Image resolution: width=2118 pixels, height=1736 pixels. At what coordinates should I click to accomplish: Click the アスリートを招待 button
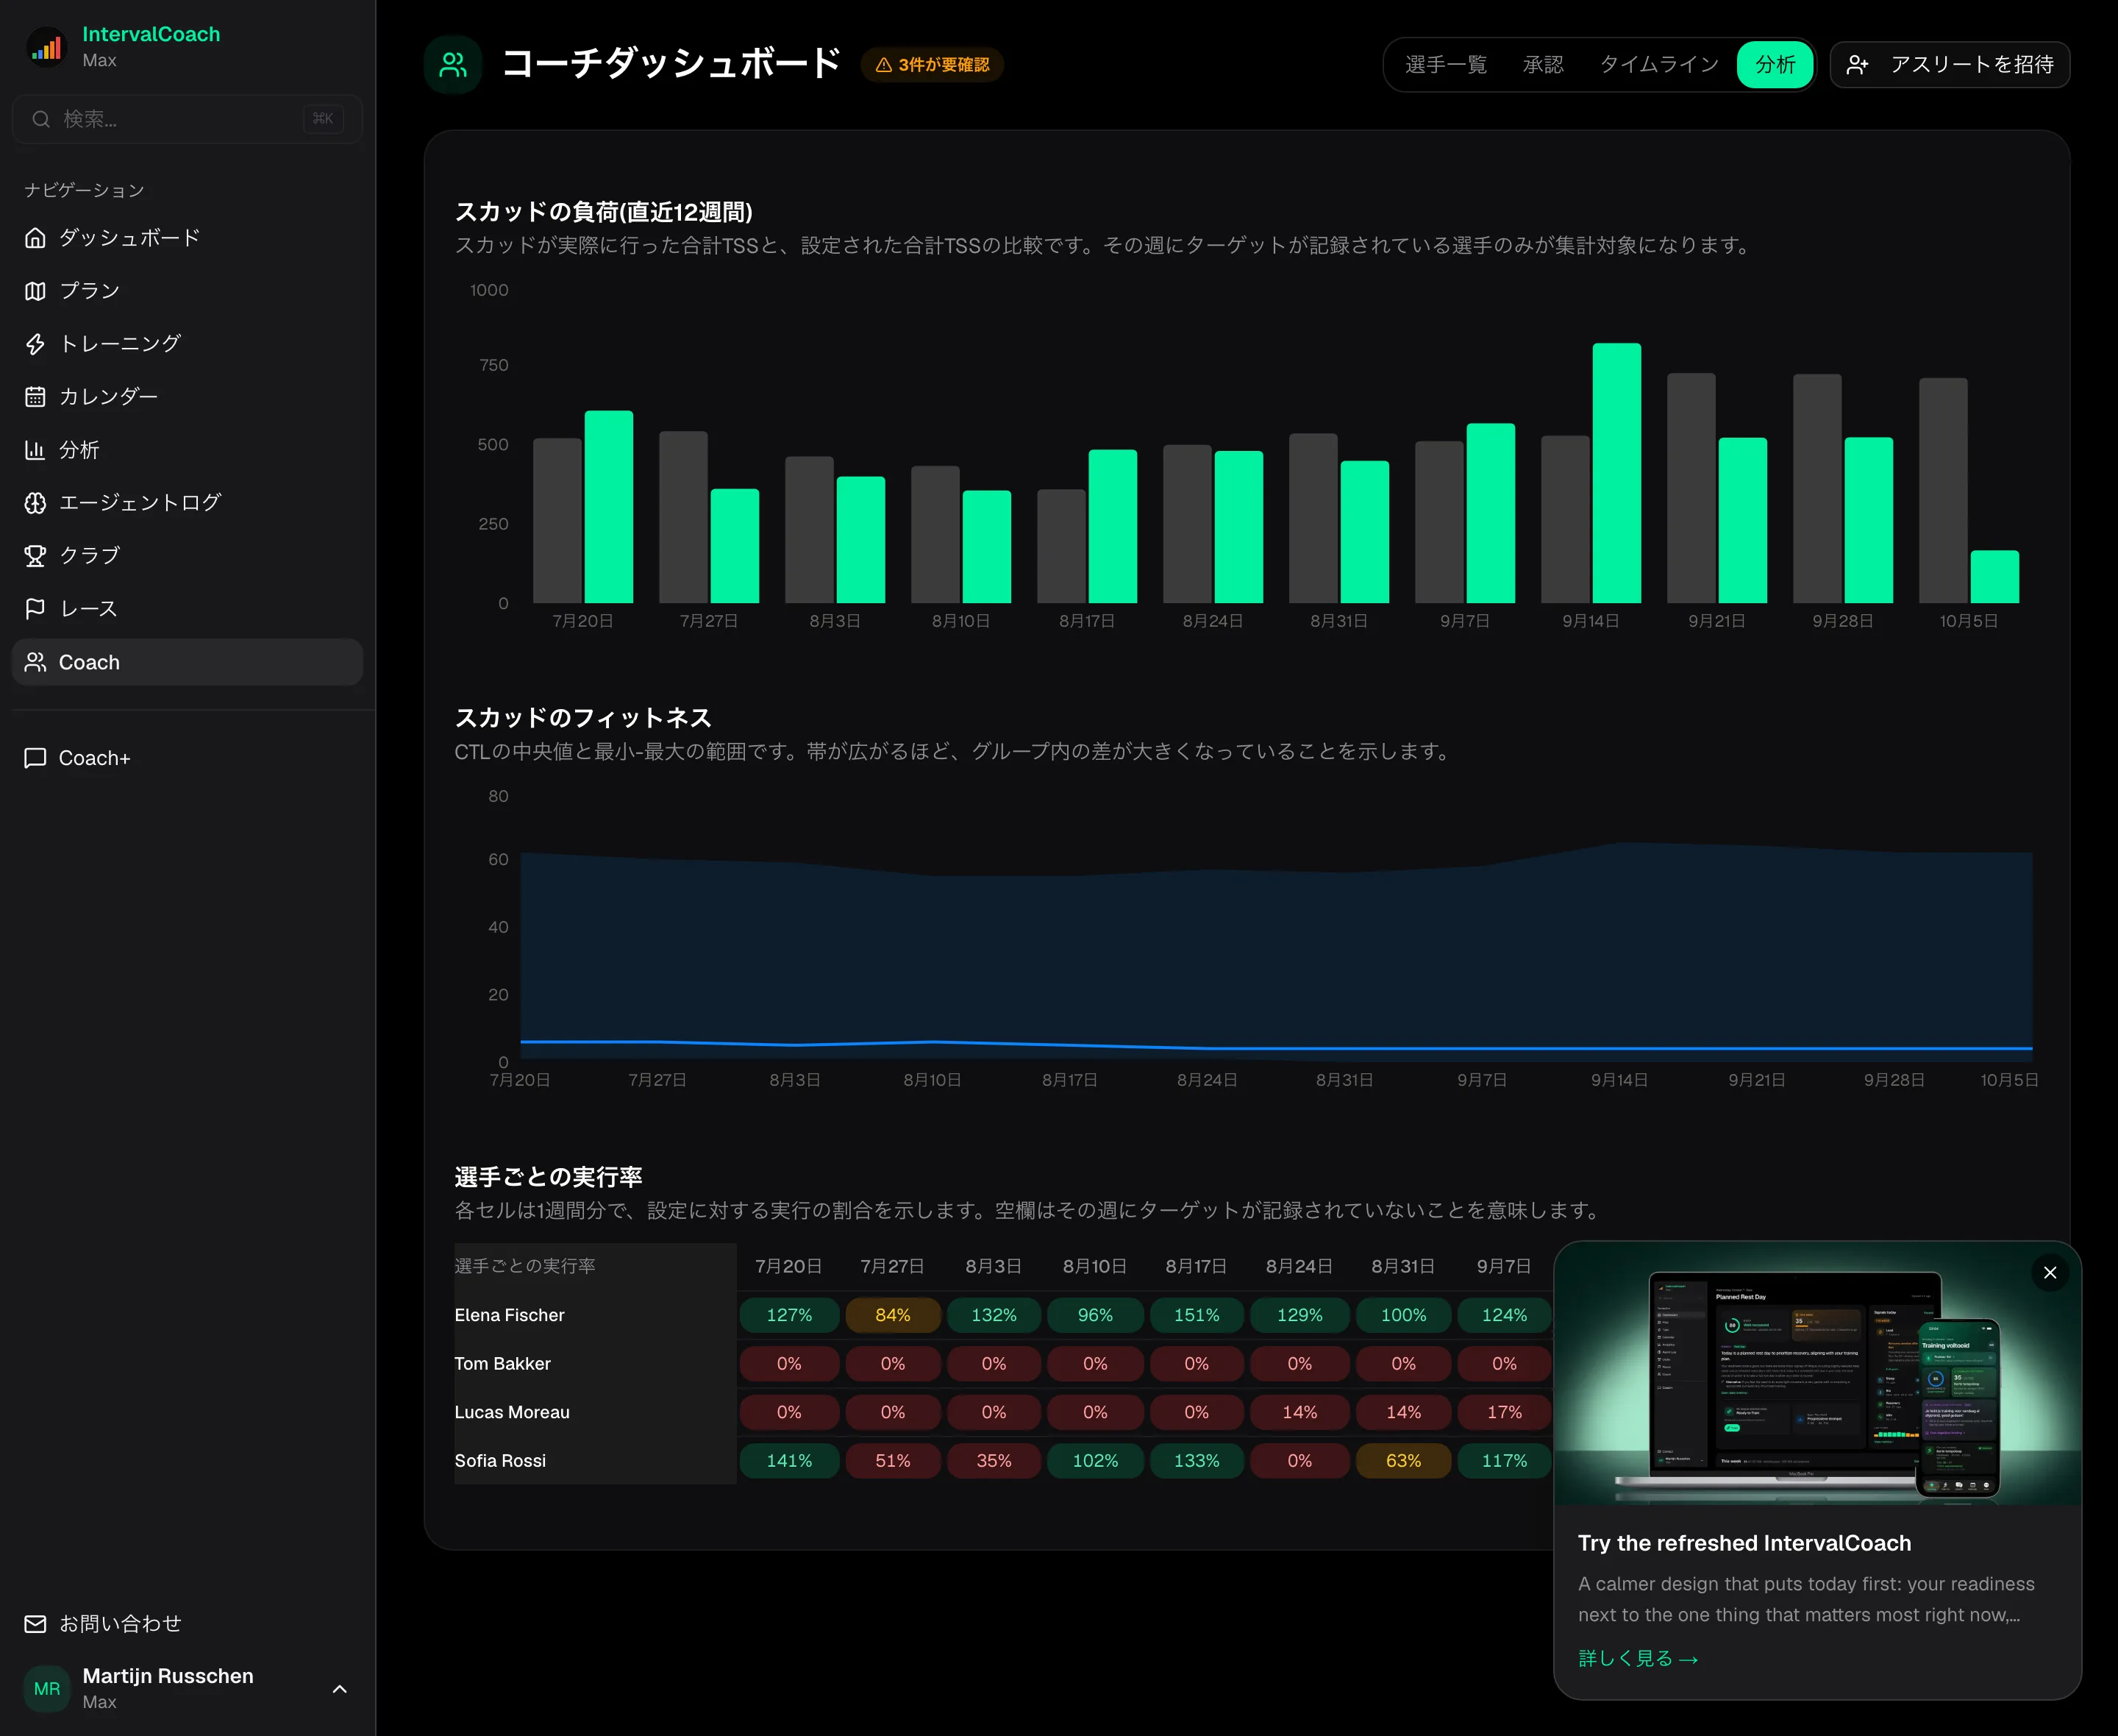pos(1949,65)
